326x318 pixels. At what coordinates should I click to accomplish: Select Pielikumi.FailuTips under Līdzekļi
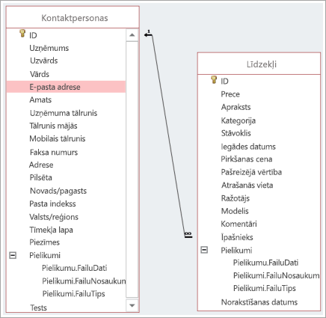[265, 288]
